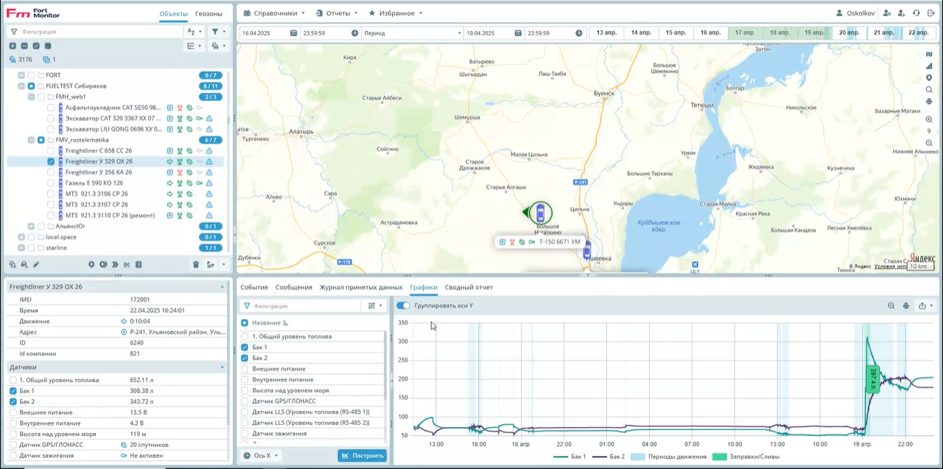Image resolution: width=943 pixels, height=469 pixels.
Task: Delete object with trash icon
Action: [196, 264]
